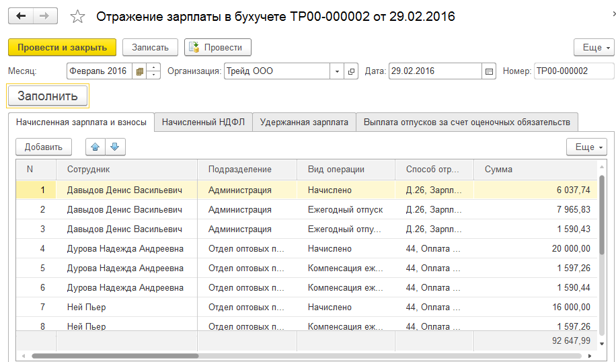Click the back navigation arrow
Viewport: 616px width, 362px height.
[x=21, y=17]
